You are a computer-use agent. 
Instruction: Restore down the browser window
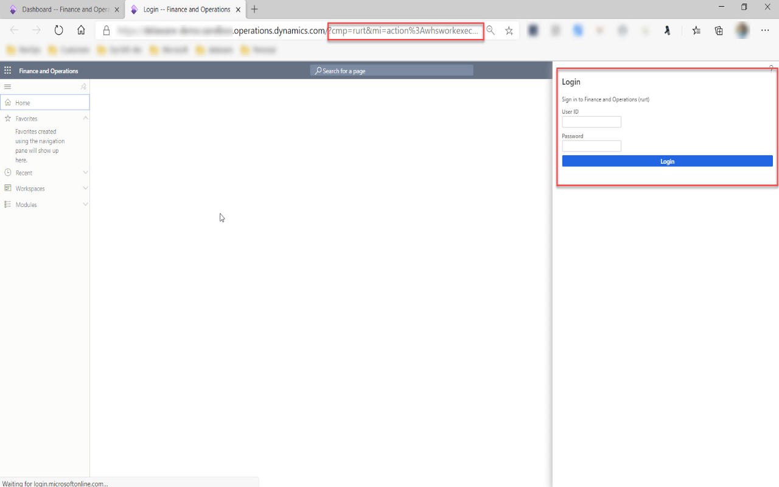[x=744, y=7]
